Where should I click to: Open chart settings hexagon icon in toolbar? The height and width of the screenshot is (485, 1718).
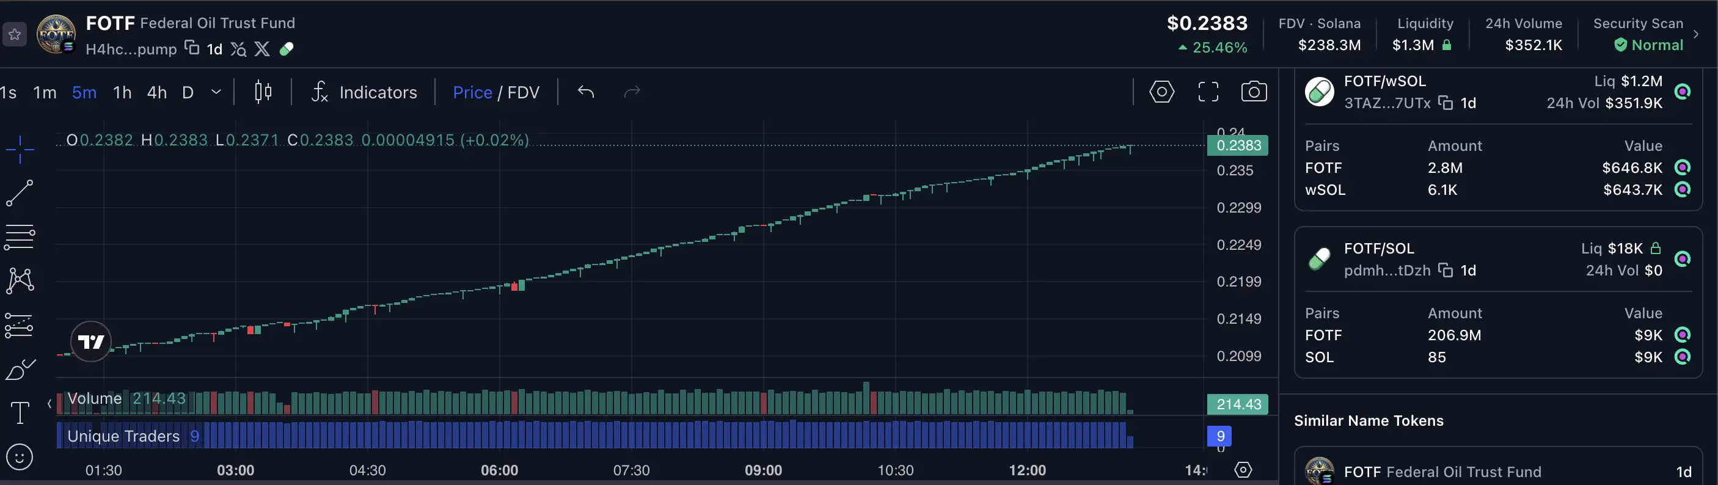(x=1162, y=92)
